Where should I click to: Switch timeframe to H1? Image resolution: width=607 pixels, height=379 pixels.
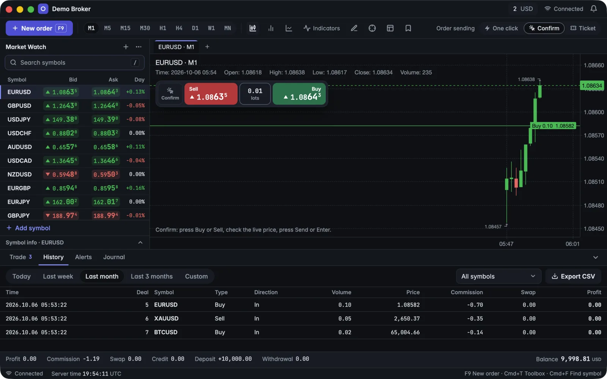163,28
